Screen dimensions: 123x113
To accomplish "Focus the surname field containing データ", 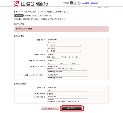I will [x=65, y=45].
